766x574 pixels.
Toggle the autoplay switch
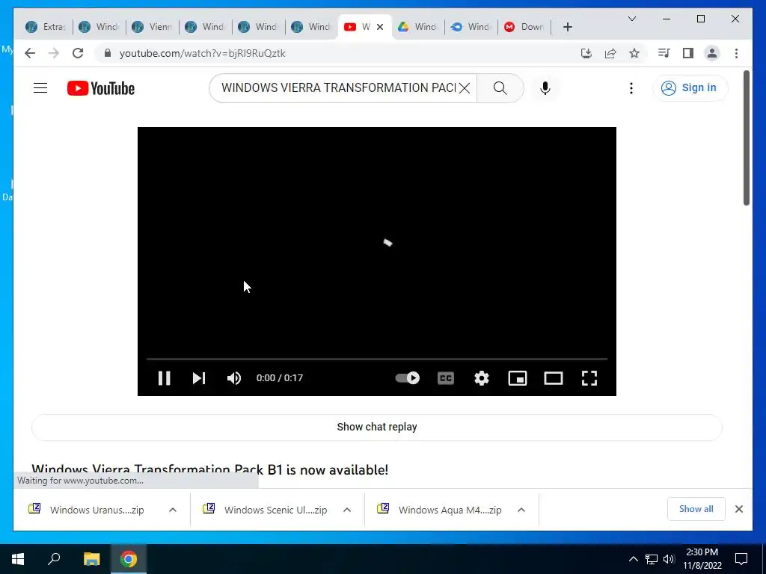pyautogui.click(x=408, y=377)
